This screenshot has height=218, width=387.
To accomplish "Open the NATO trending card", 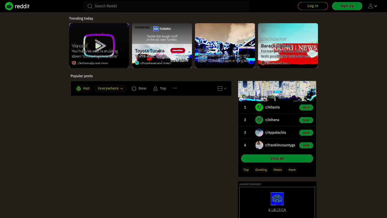I will (x=225, y=46).
